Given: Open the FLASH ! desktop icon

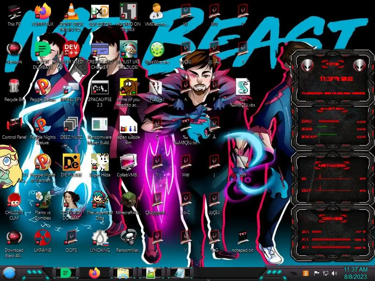Looking at the screenshot, I should (157, 90).
